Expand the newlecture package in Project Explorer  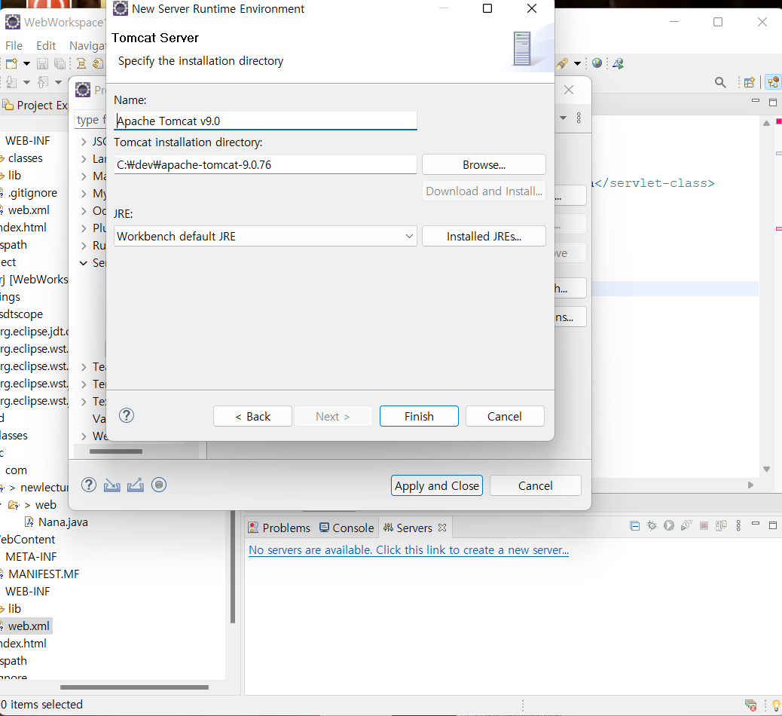coord(13,488)
